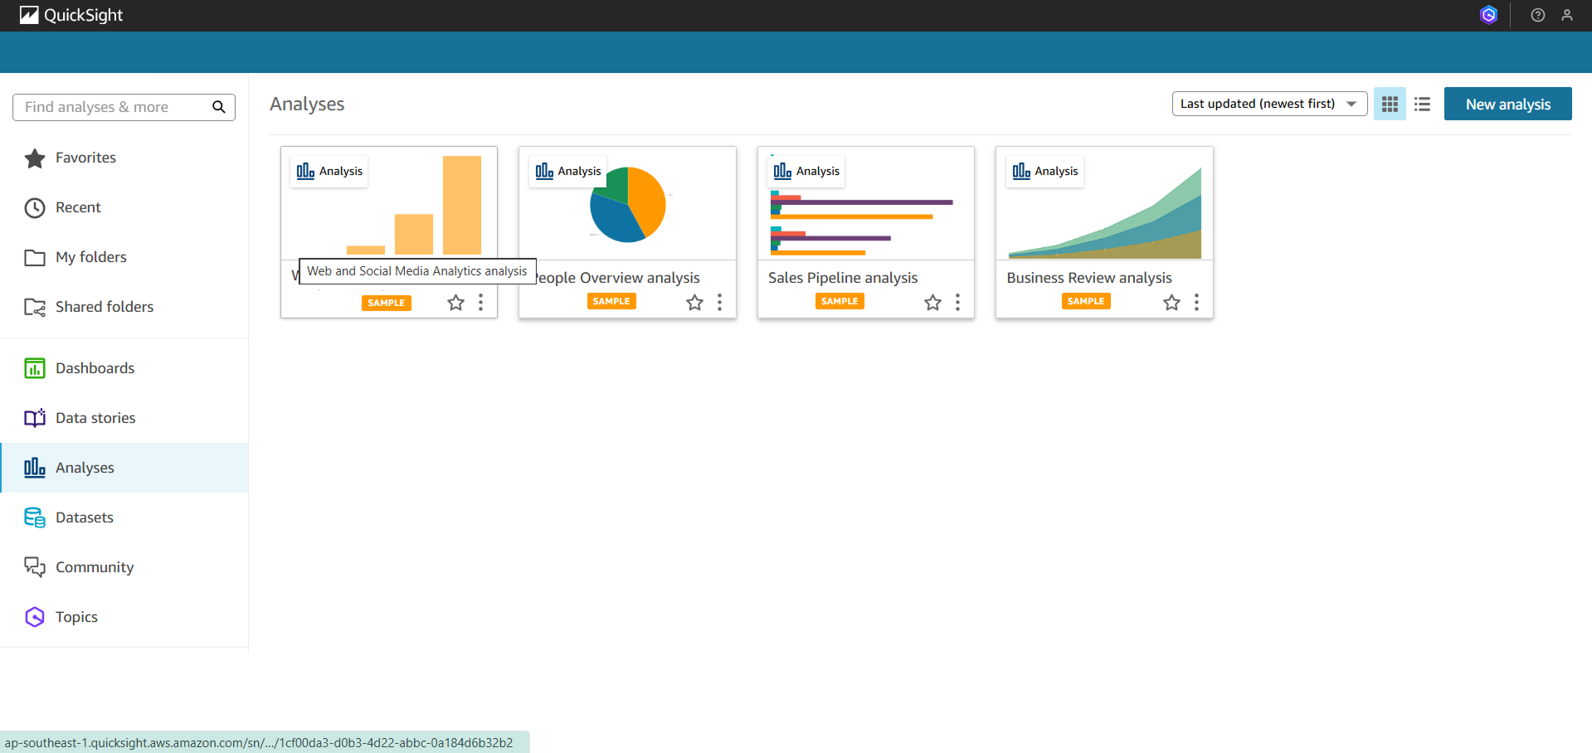Click the New analysis button
This screenshot has height=753, width=1592.
point(1507,104)
